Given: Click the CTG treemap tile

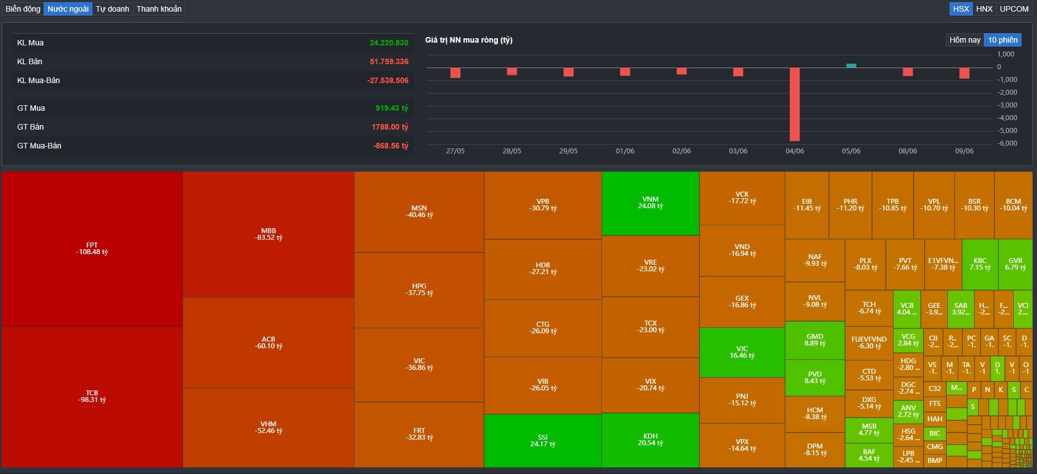Looking at the screenshot, I should pos(543,328).
